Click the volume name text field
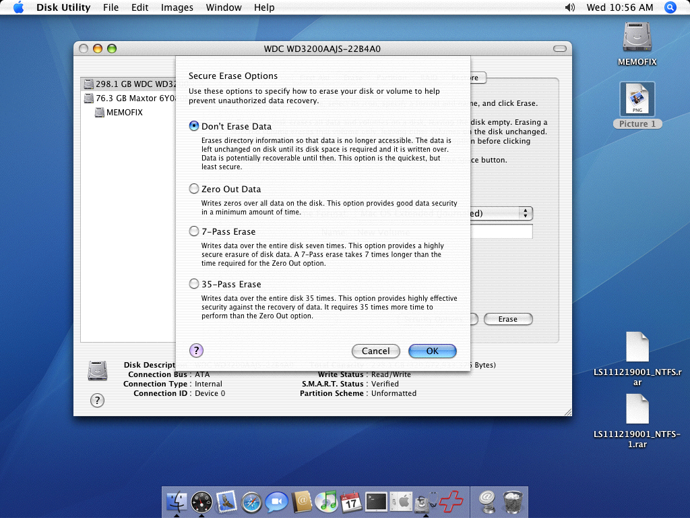Image resolution: width=690 pixels, height=518 pixels. [501, 231]
